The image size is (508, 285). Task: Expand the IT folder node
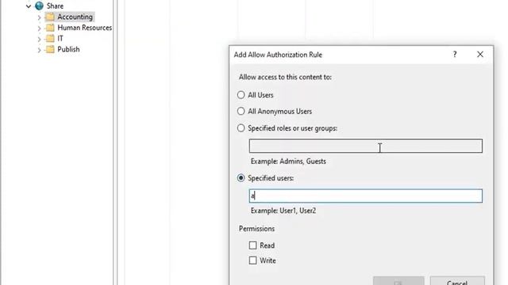39,39
